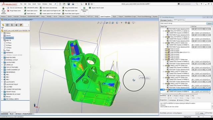This screenshot has width=213, height=120.
Task: Select AutoMeas Pts radio button
Action: coord(191,96)
